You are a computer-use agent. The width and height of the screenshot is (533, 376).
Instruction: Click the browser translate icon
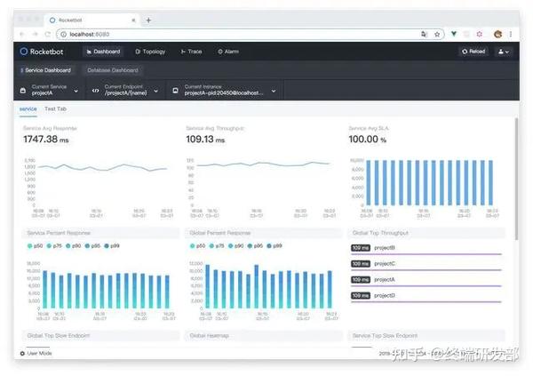(424, 34)
